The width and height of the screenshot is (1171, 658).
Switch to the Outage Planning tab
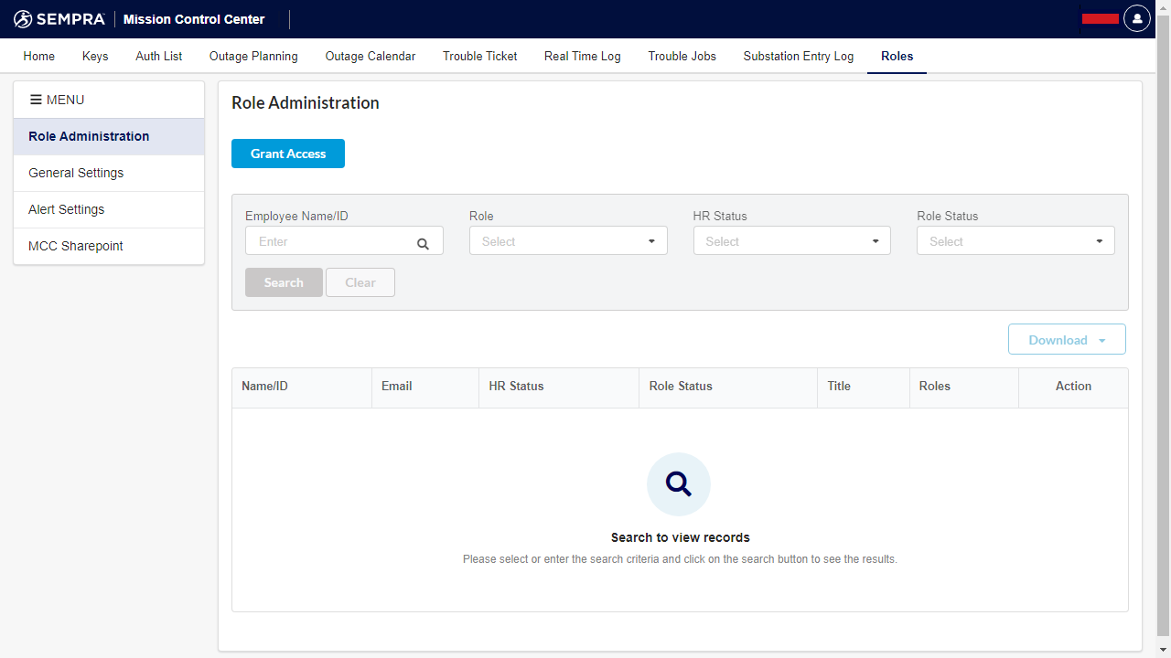pos(253,57)
